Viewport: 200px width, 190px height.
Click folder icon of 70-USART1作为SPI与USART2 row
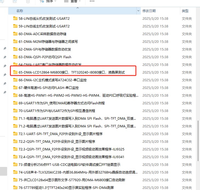[x=15, y=111]
